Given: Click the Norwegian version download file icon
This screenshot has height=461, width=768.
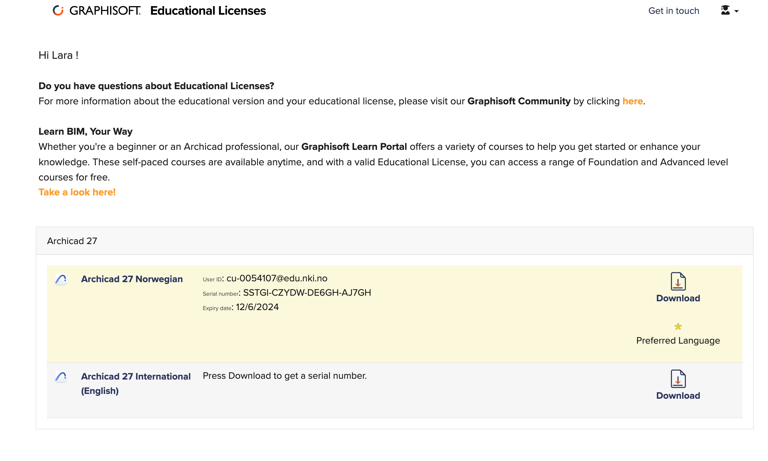Looking at the screenshot, I should tap(678, 281).
